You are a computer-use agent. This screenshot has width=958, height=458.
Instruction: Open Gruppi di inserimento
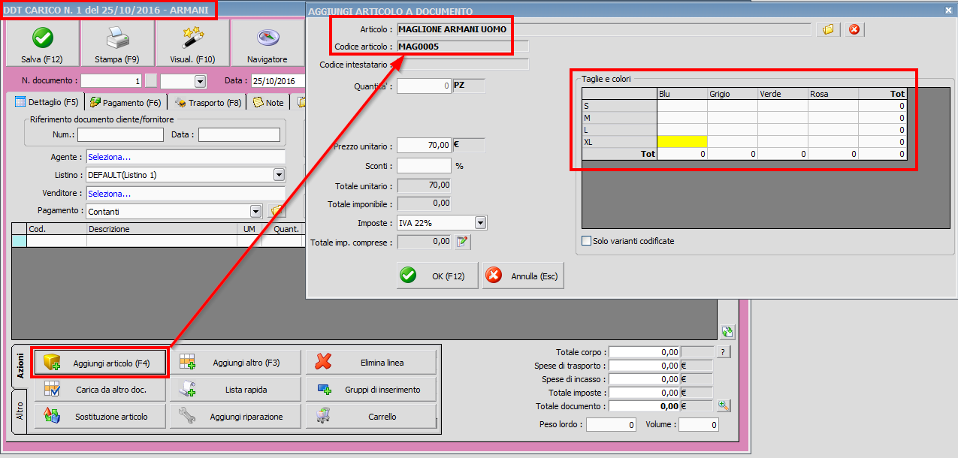(x=370, y=390)
